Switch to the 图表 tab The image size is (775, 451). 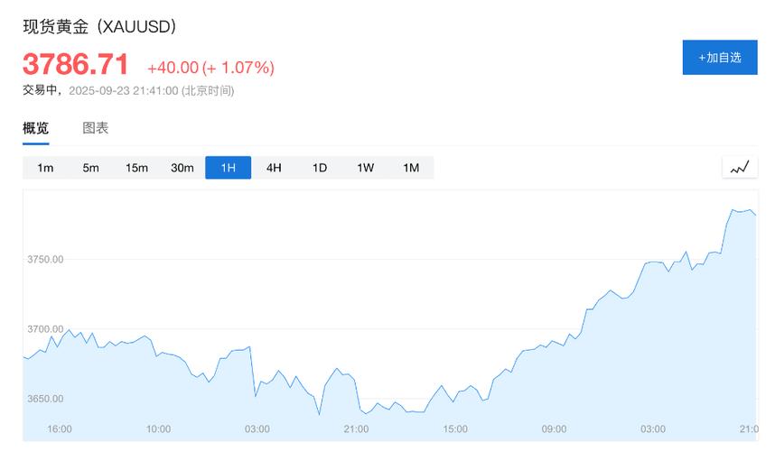pos(96,128)
